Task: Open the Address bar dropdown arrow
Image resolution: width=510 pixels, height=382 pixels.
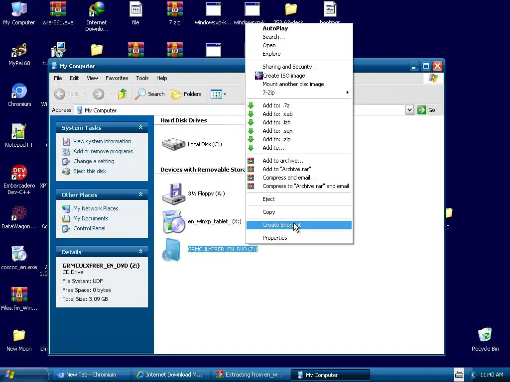Action: [x=409, y=110]
